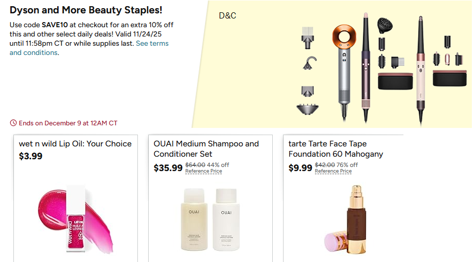The image size is (476, 262).
Task: Open the See terms and conditions link
Action: 152,44
